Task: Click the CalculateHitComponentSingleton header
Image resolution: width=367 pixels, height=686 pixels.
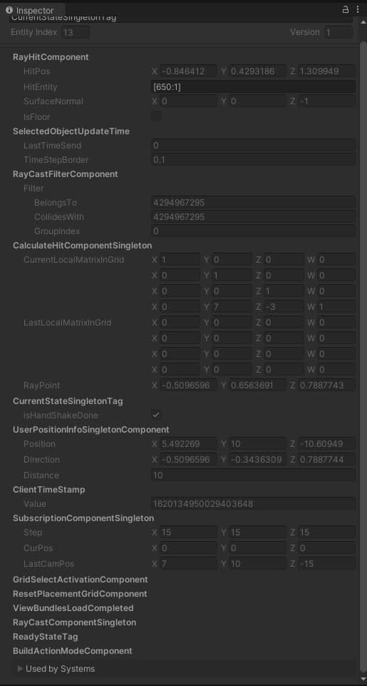Action: [82, 246]
